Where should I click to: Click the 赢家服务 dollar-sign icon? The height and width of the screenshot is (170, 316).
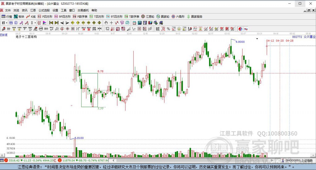pyautogui.click(x=189, y=17)
